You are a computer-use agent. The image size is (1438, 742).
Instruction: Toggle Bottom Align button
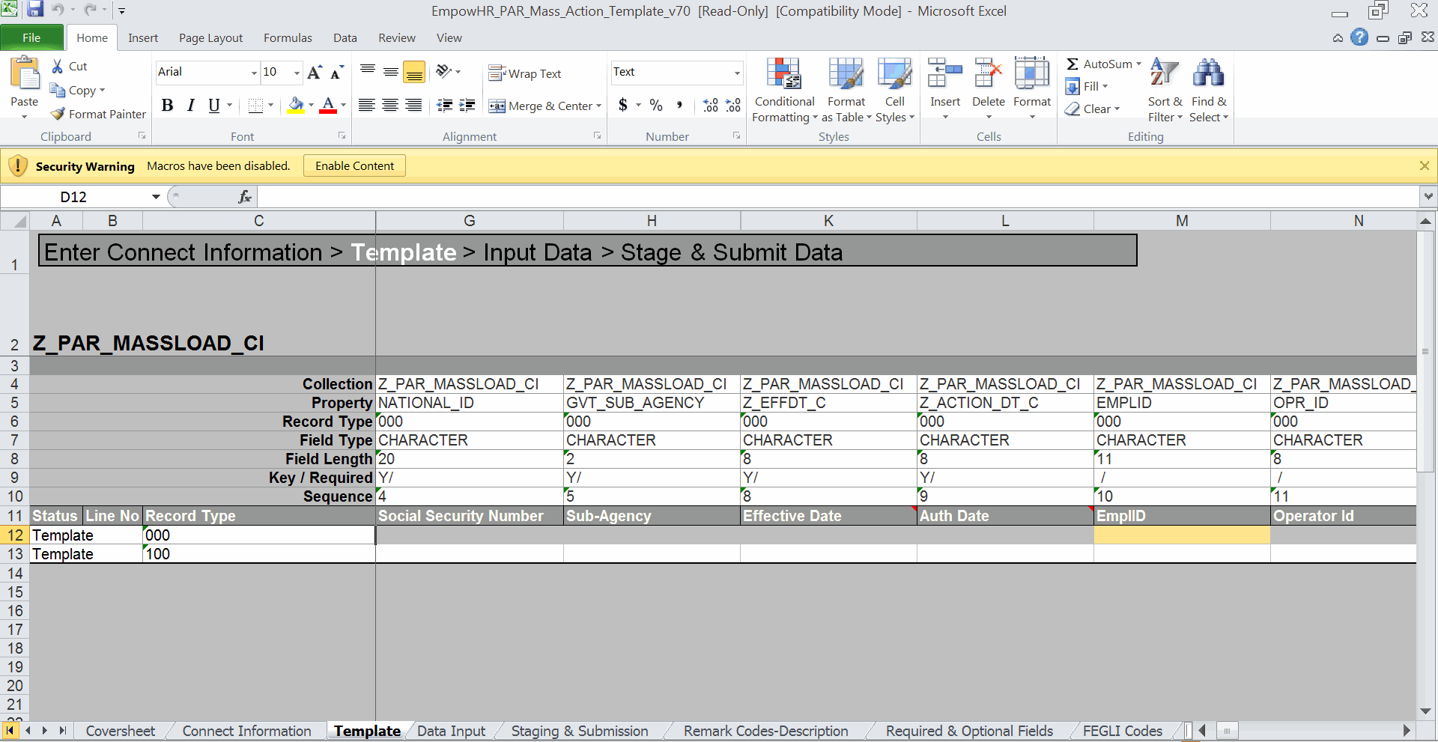[x=413, y=72]
